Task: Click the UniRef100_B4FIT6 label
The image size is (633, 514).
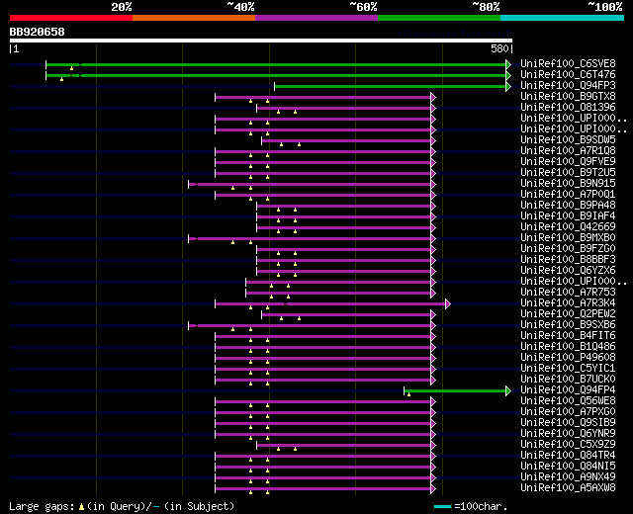Action: (x=568, y=336)
